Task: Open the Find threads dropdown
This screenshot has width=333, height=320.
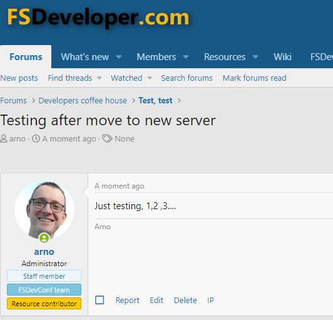Action: [x=74, y=78]
